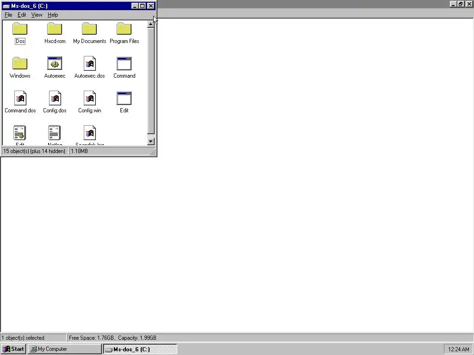Viewport: 474px width, 355px height.
Task: Open the View menu
Action: click(37, 15)
